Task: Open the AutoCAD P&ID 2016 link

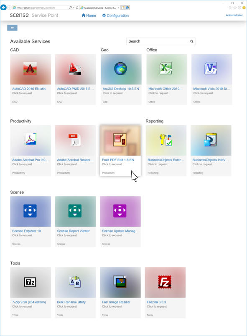Action: pyautogui.click(x=75, y=89)
